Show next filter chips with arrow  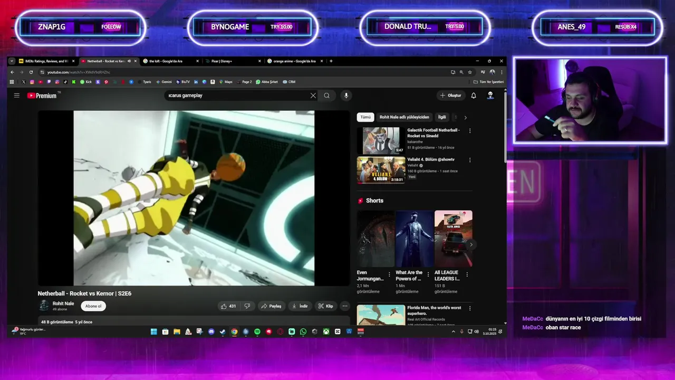tap(465, 117)
